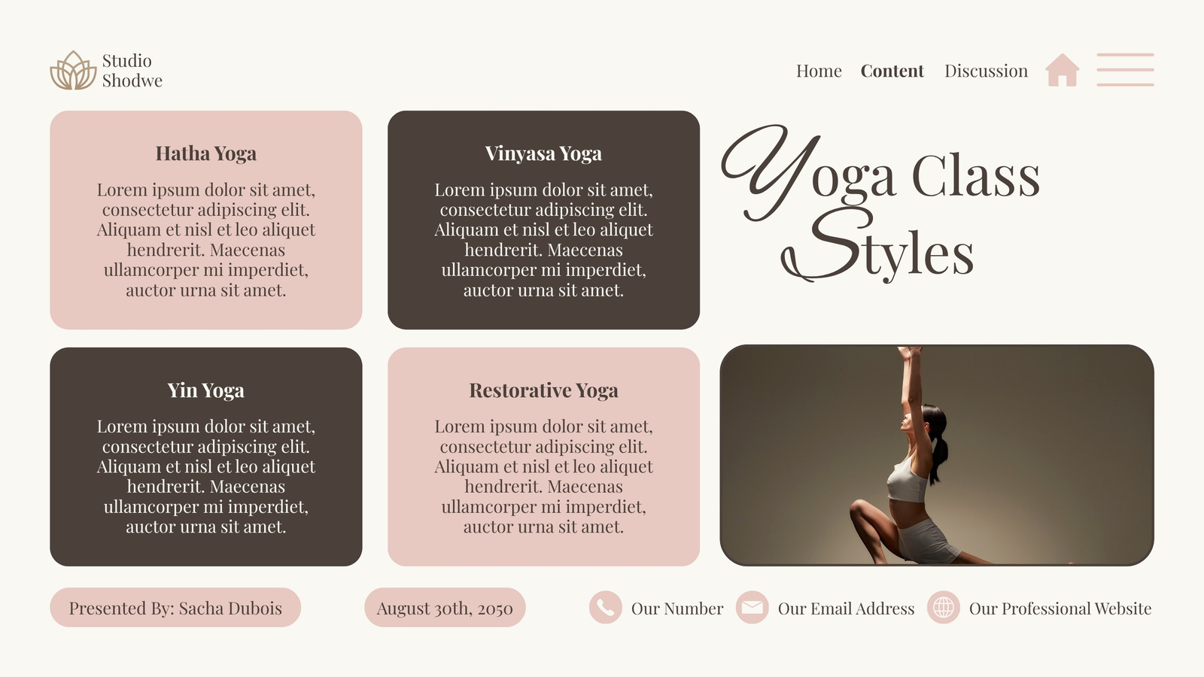Screen dimensions: 1204x677
Task: Click Presented By: Sacha Dubois pill
Action: click(175, 608)
